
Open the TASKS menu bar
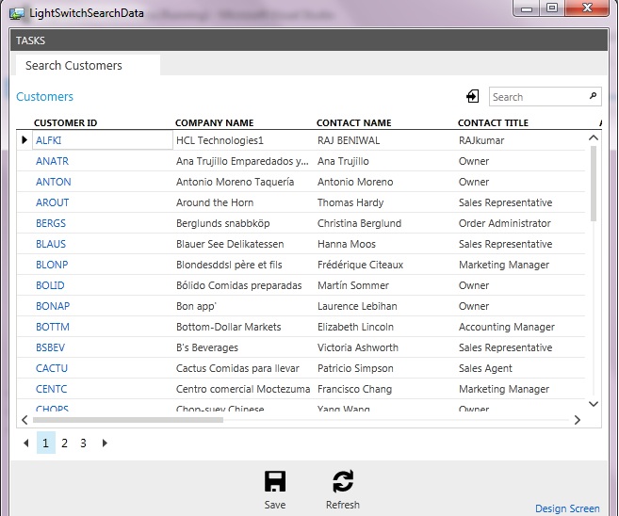coord(309,40)
